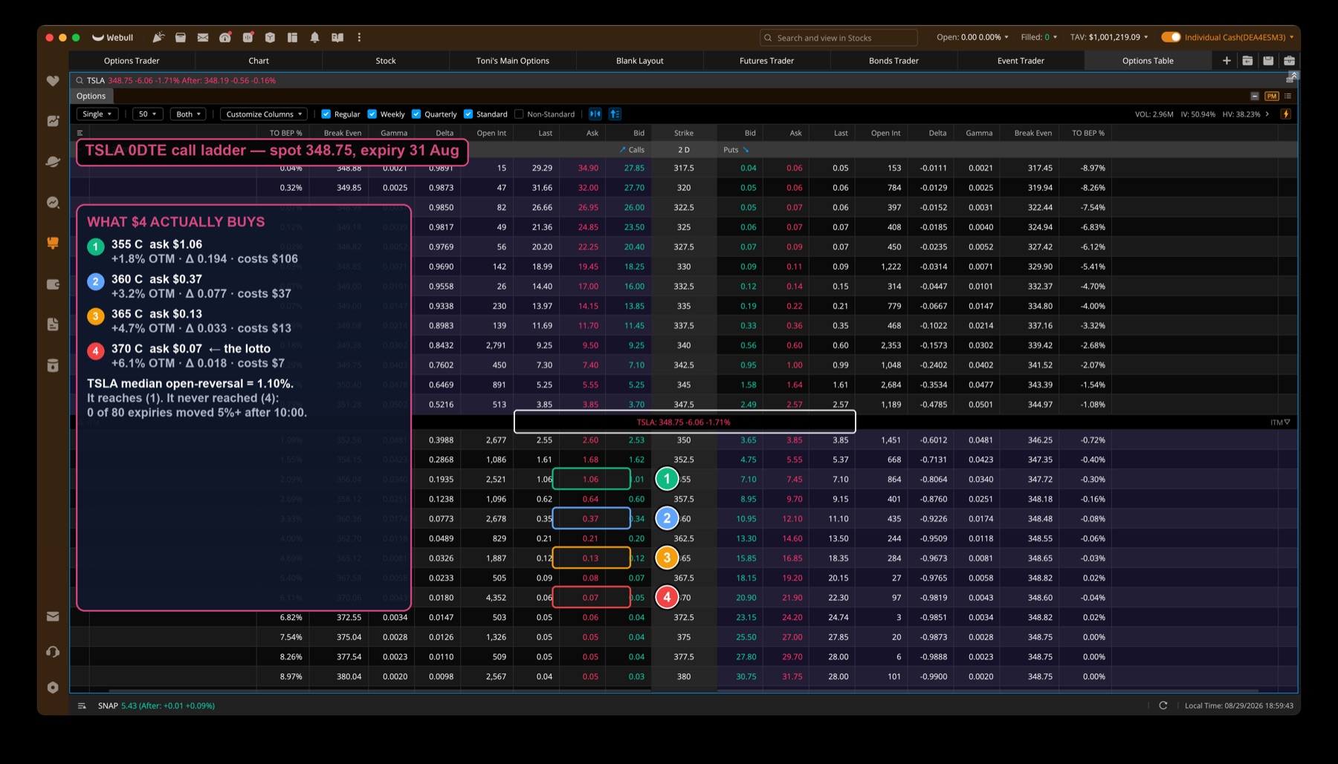Viewport: 1338px width, 764px height.
Task: Click the import layout icon next to plus
Action: [1247, 61]
